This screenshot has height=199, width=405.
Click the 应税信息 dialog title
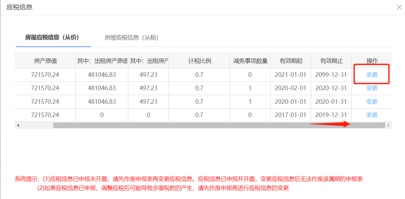click(19, 7)
